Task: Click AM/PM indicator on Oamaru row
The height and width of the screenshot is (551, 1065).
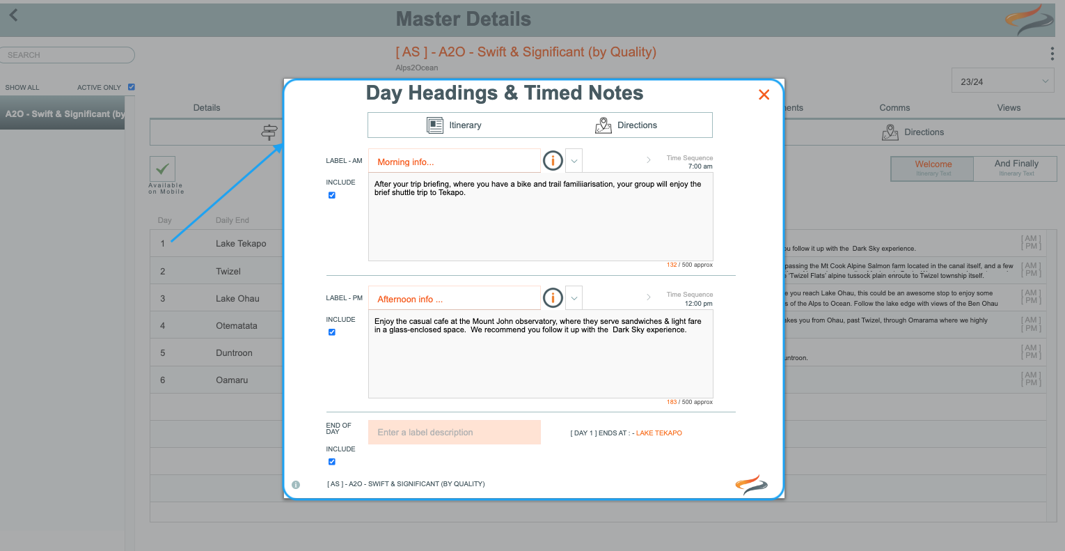Action: point(1031,379)
